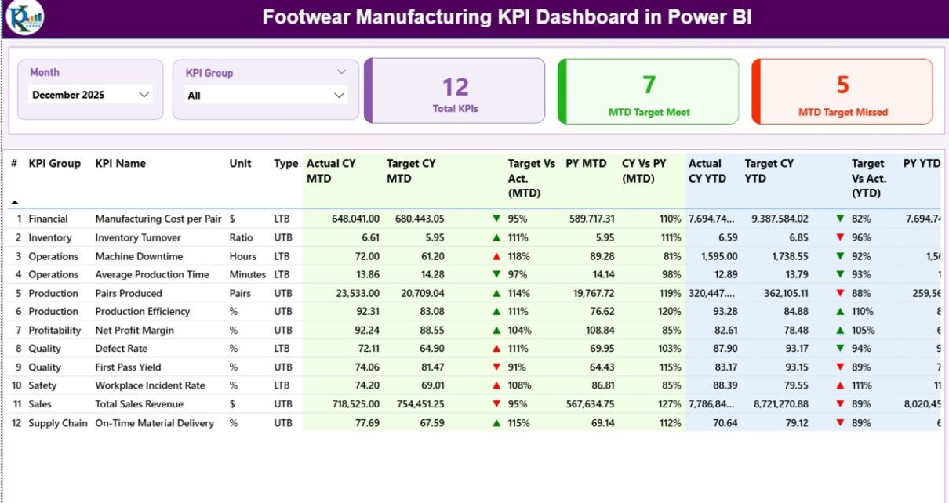Open the Month dropdown showing December 2025
949x503 pixels.
(x=90, y=95)
